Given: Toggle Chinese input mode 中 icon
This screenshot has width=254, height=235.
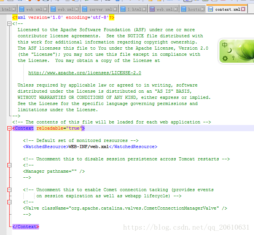Looking at the screenshot, I should [225, 45].
